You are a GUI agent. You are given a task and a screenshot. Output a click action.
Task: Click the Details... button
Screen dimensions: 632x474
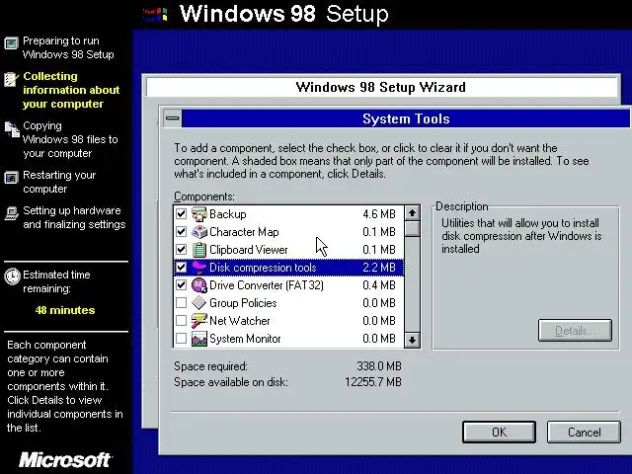point(575,331)
